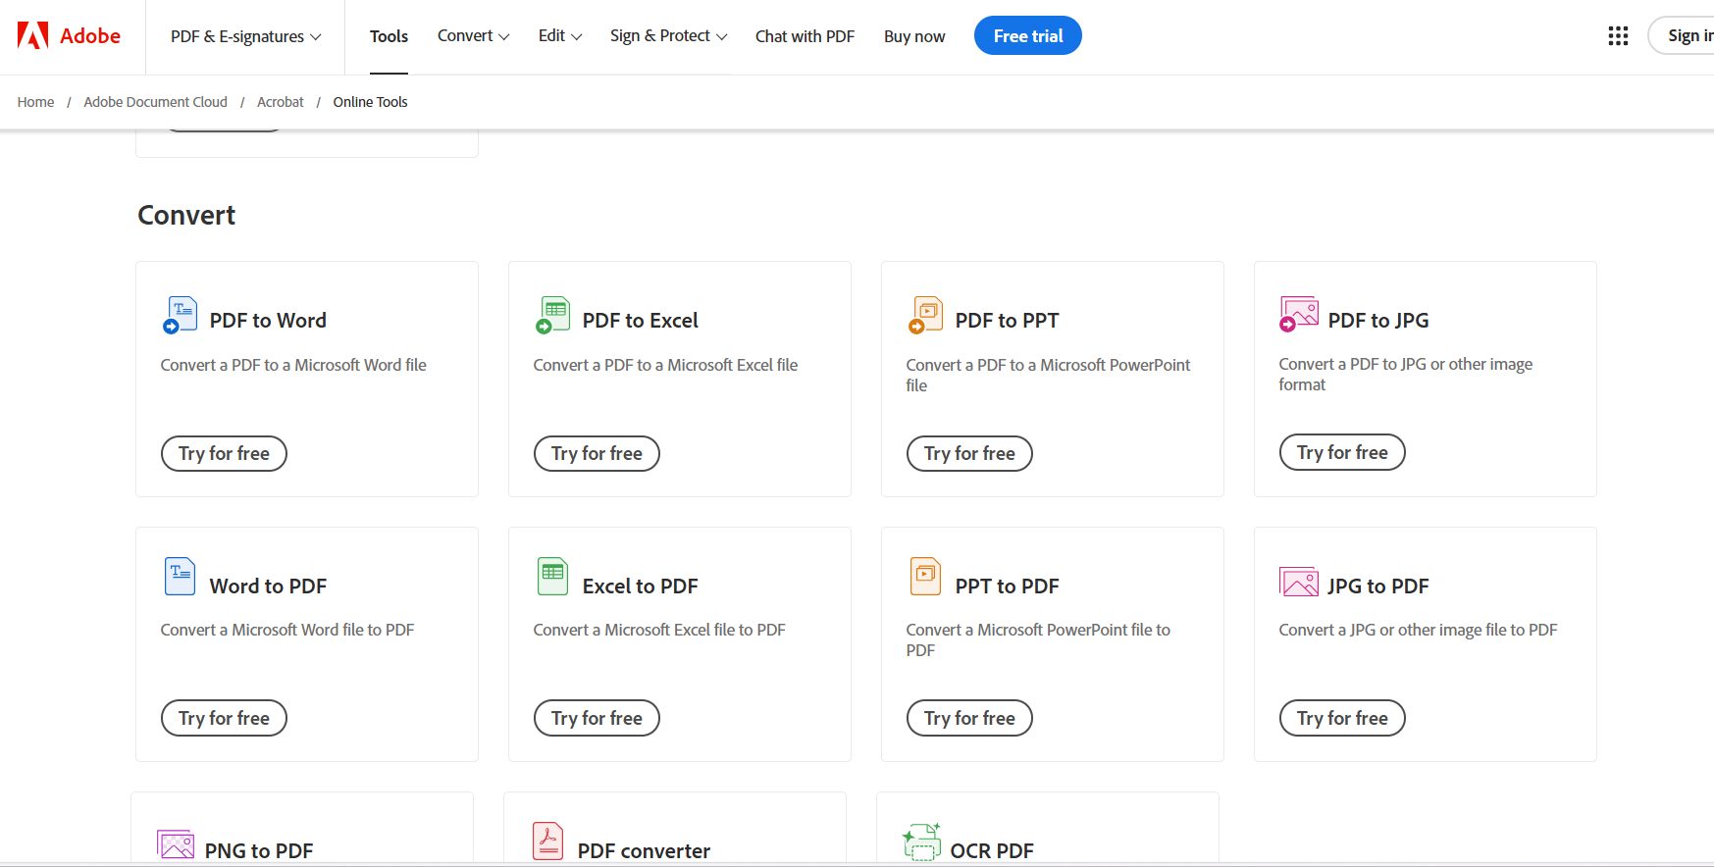Go to Home breadcrumb link

click(35, 102)
